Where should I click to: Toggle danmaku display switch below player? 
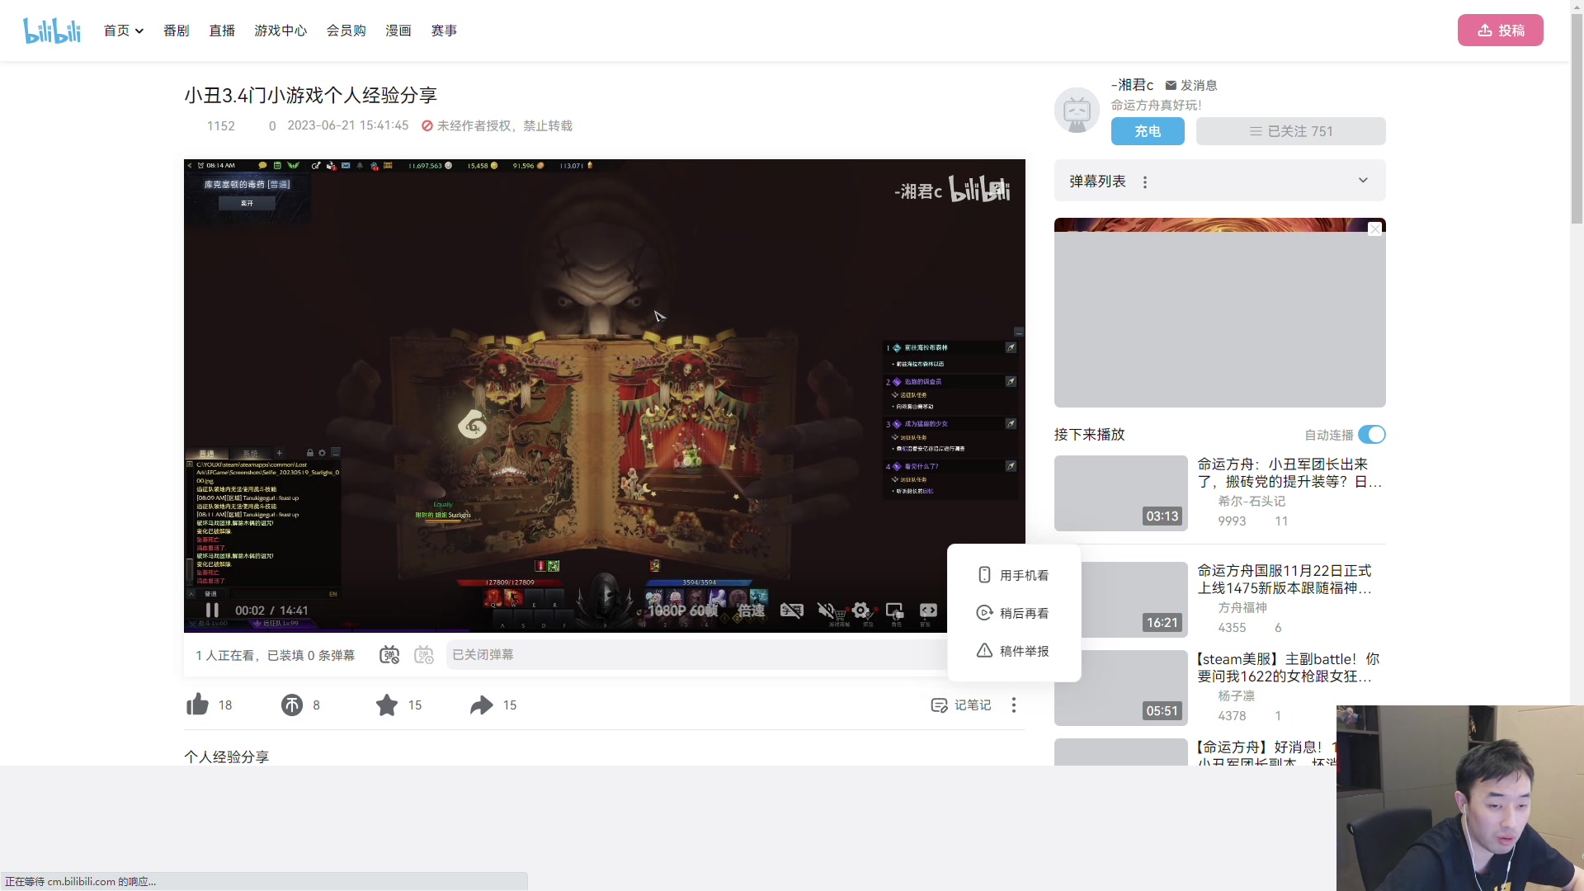pos(389,655)
